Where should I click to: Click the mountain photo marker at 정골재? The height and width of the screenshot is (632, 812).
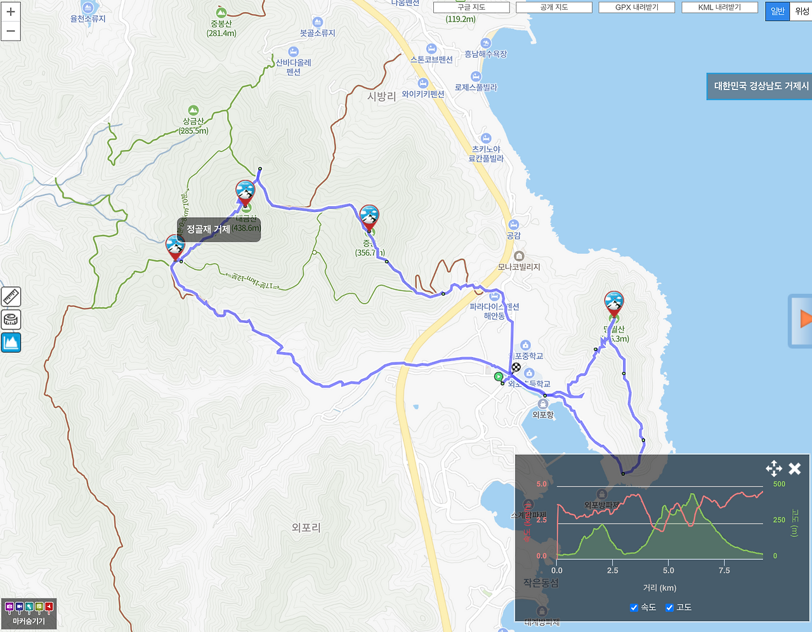[x=175, y=247]
